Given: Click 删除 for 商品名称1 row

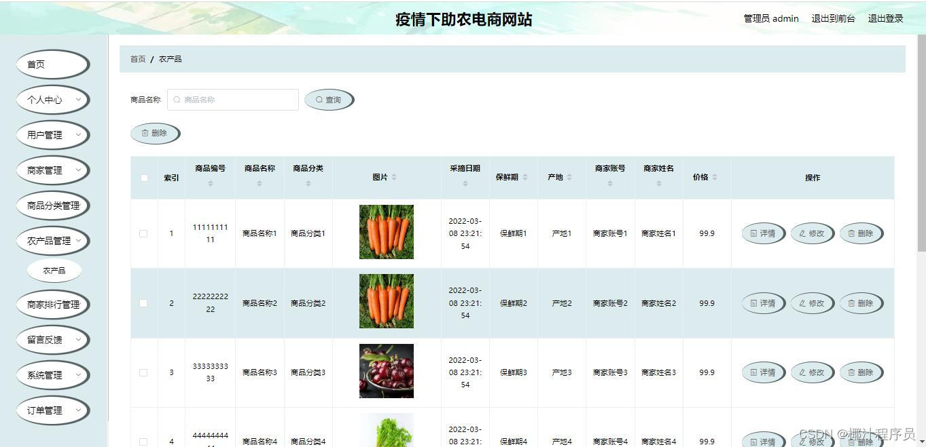Looking at the screenshot, I should (x=861, y=233).
